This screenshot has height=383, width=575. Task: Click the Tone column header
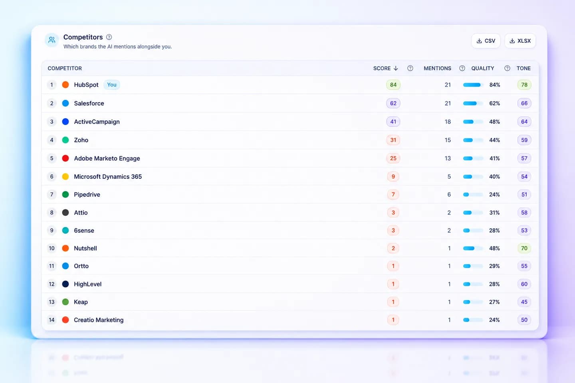click(x=523, y=68)
